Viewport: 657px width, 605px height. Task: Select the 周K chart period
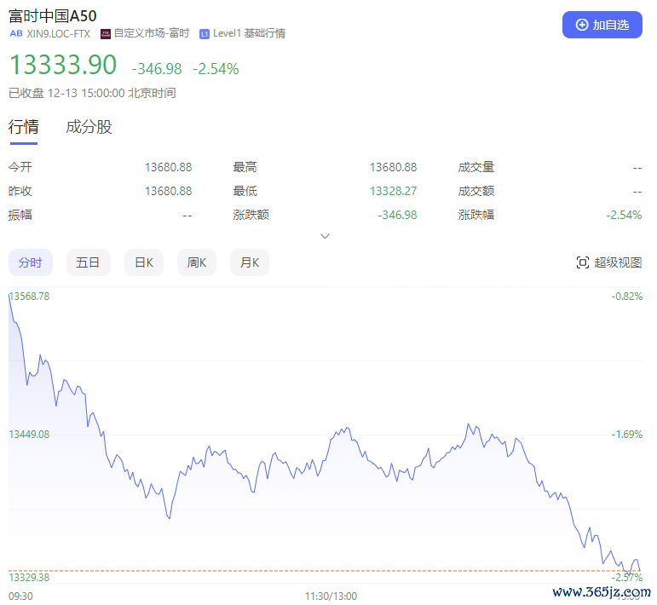[197, 262]
